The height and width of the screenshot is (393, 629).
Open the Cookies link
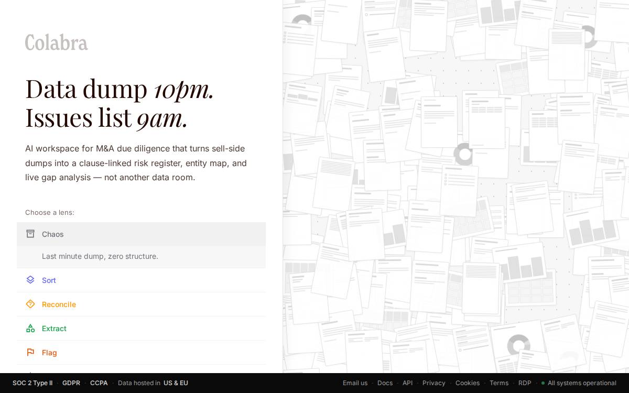point(467,383)
